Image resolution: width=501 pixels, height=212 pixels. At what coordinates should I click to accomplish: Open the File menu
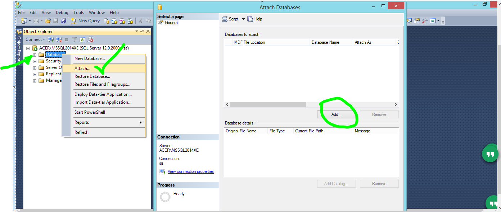(x=21, y=13)
